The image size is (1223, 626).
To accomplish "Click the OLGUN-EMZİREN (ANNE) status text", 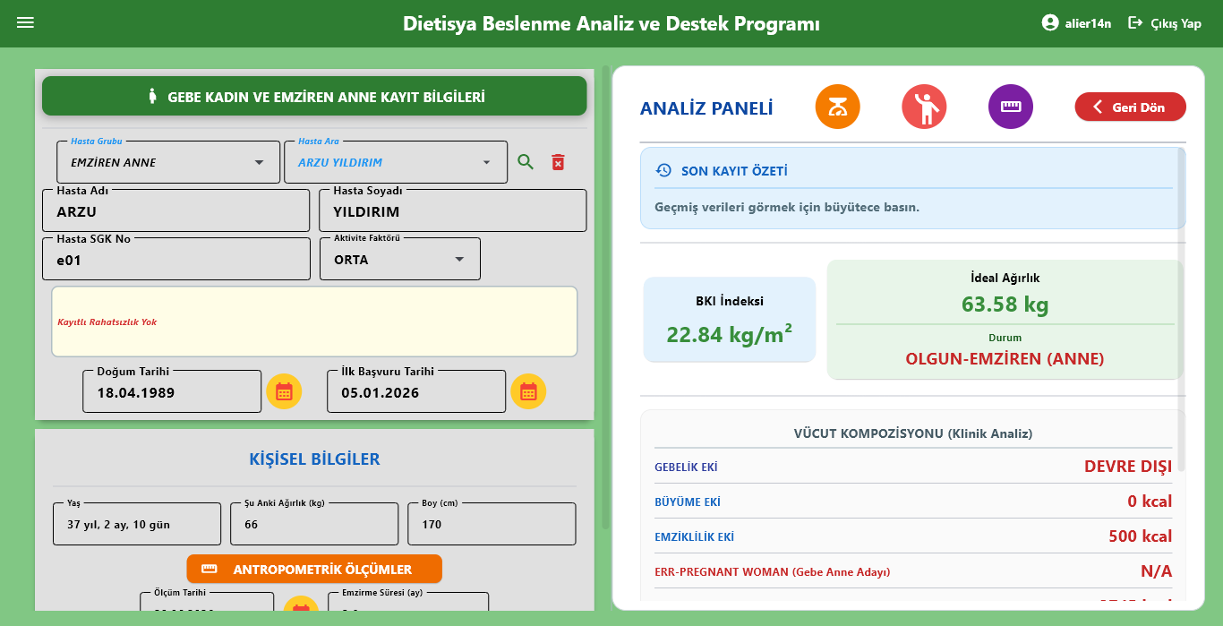I will tap(1005, 359).
